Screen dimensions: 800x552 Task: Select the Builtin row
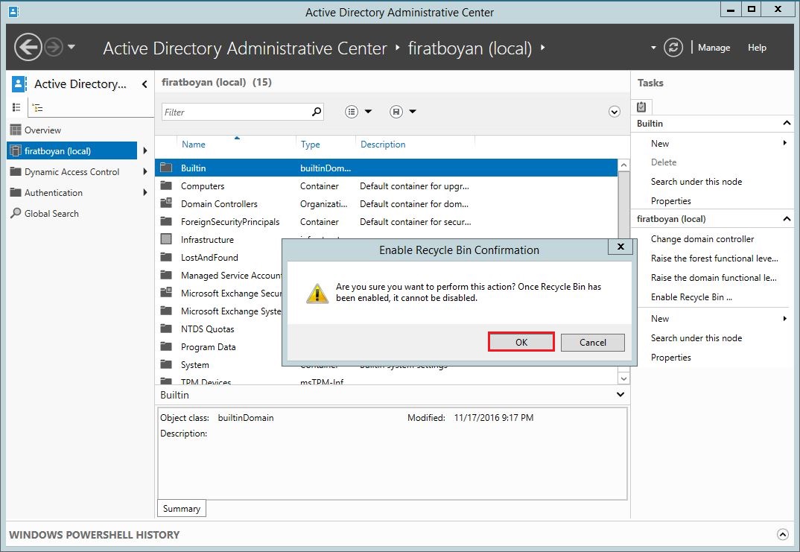tap(387, 168)
